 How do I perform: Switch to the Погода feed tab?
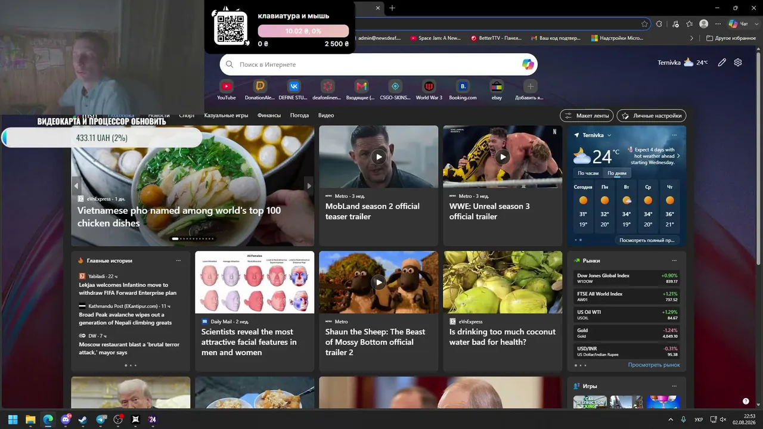coord(299,116)
